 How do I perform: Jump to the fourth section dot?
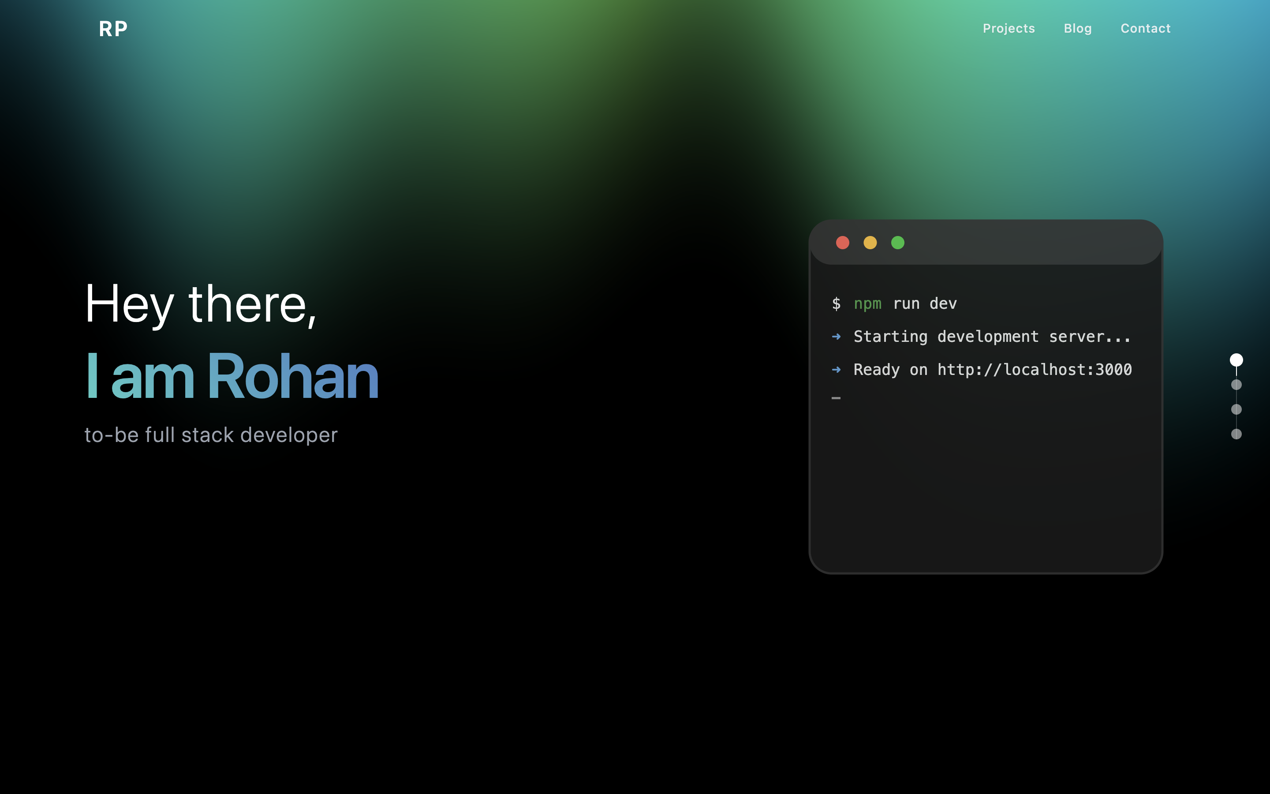point(1236,434)
